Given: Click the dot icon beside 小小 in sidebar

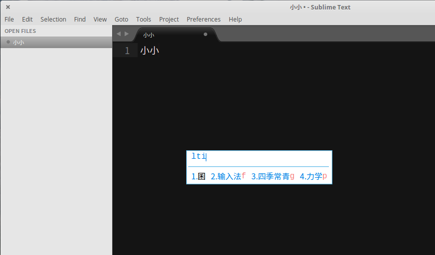Looking at the screenshot, I should 8,42.
